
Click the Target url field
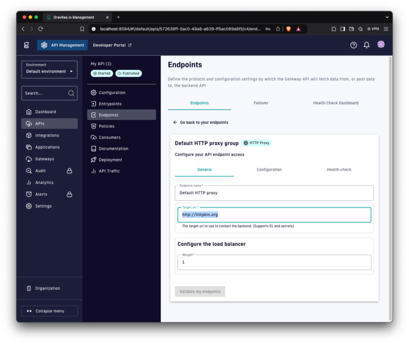click(274, 215)
